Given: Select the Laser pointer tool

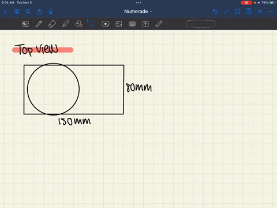Looking at the screenshot, I should 159,24.
